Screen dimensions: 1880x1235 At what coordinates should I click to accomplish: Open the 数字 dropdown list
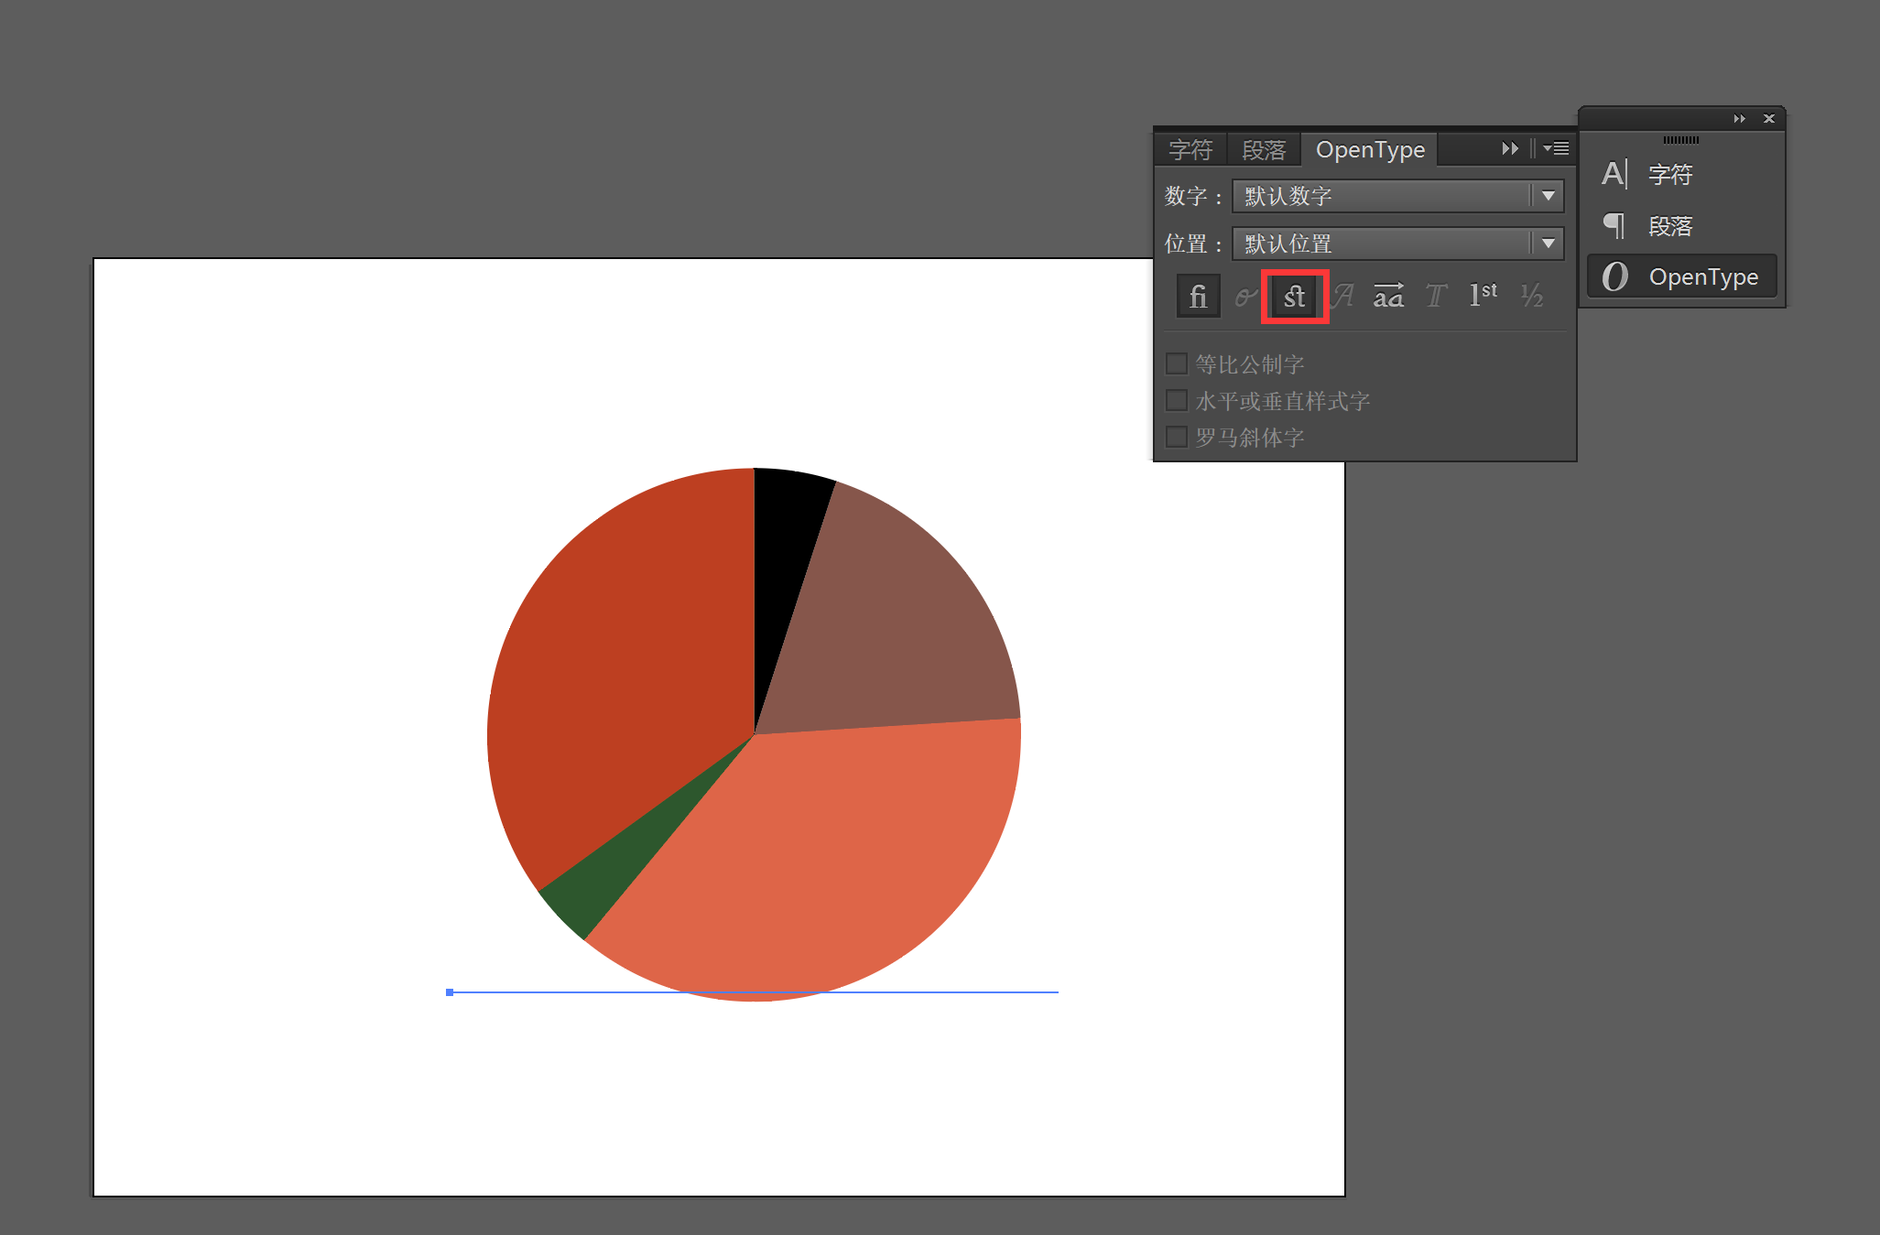pos(1548,196)
